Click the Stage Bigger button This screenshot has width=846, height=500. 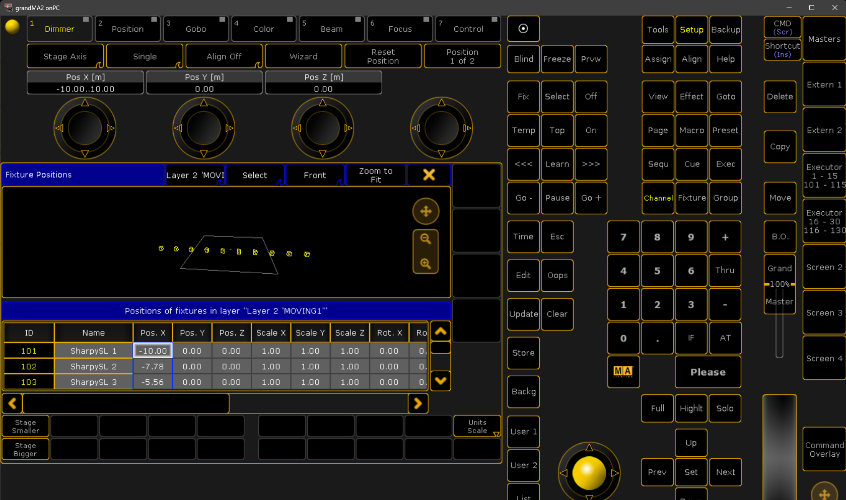(26, 449)
